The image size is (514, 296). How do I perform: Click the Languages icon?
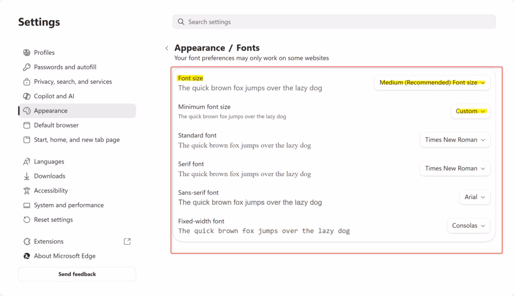pyautogui.click(x=27, y=162)
